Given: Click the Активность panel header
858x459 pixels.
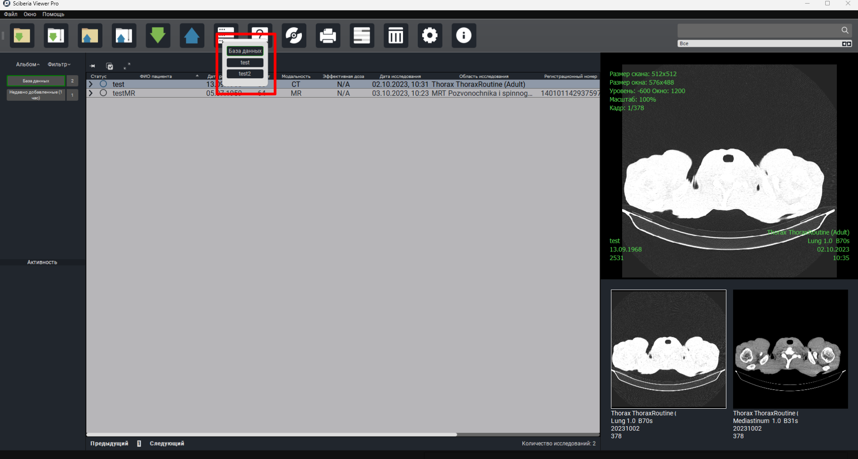Looking at the screenshot, I should pos(42,262).
